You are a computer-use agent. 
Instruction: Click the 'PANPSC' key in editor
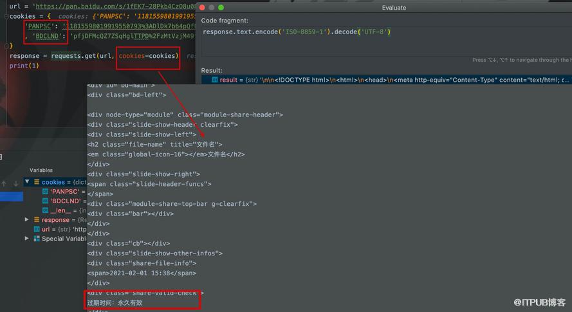point(39,26)
